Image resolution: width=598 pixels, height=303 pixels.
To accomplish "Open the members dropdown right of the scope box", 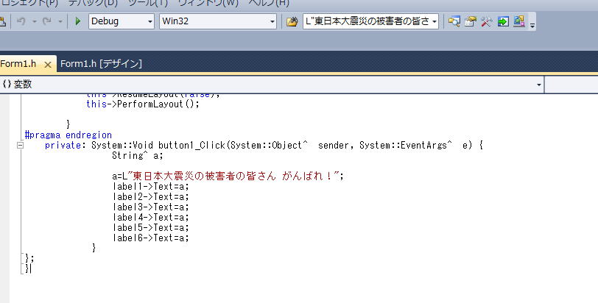I will pos(571,84).
